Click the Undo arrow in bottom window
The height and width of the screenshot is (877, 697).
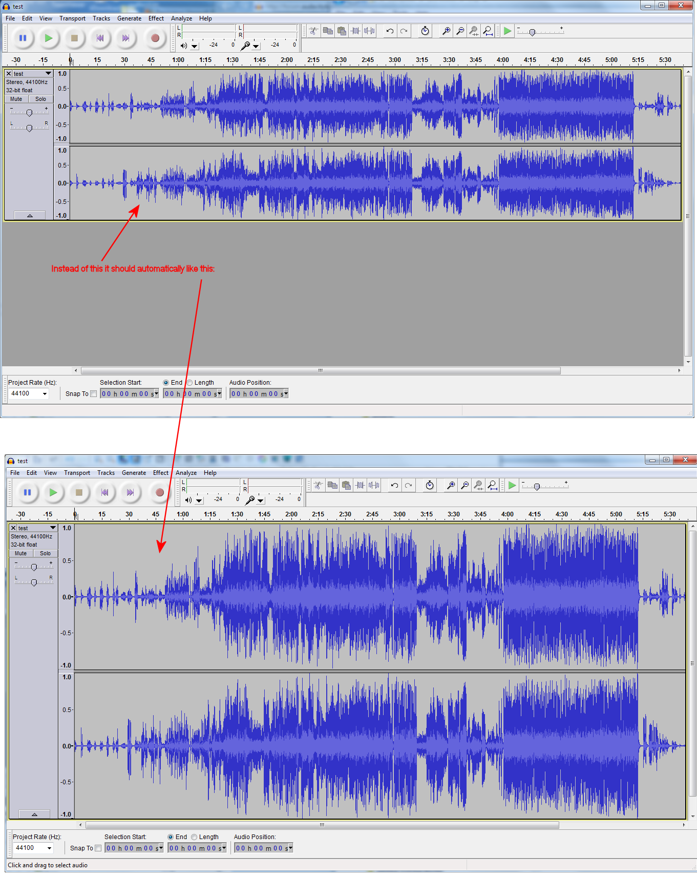[x=394, y=485]
